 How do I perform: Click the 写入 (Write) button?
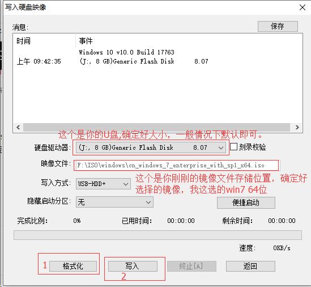click(133, 266)
